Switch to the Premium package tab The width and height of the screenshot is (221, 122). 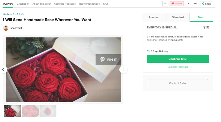(x=154, y=17)
